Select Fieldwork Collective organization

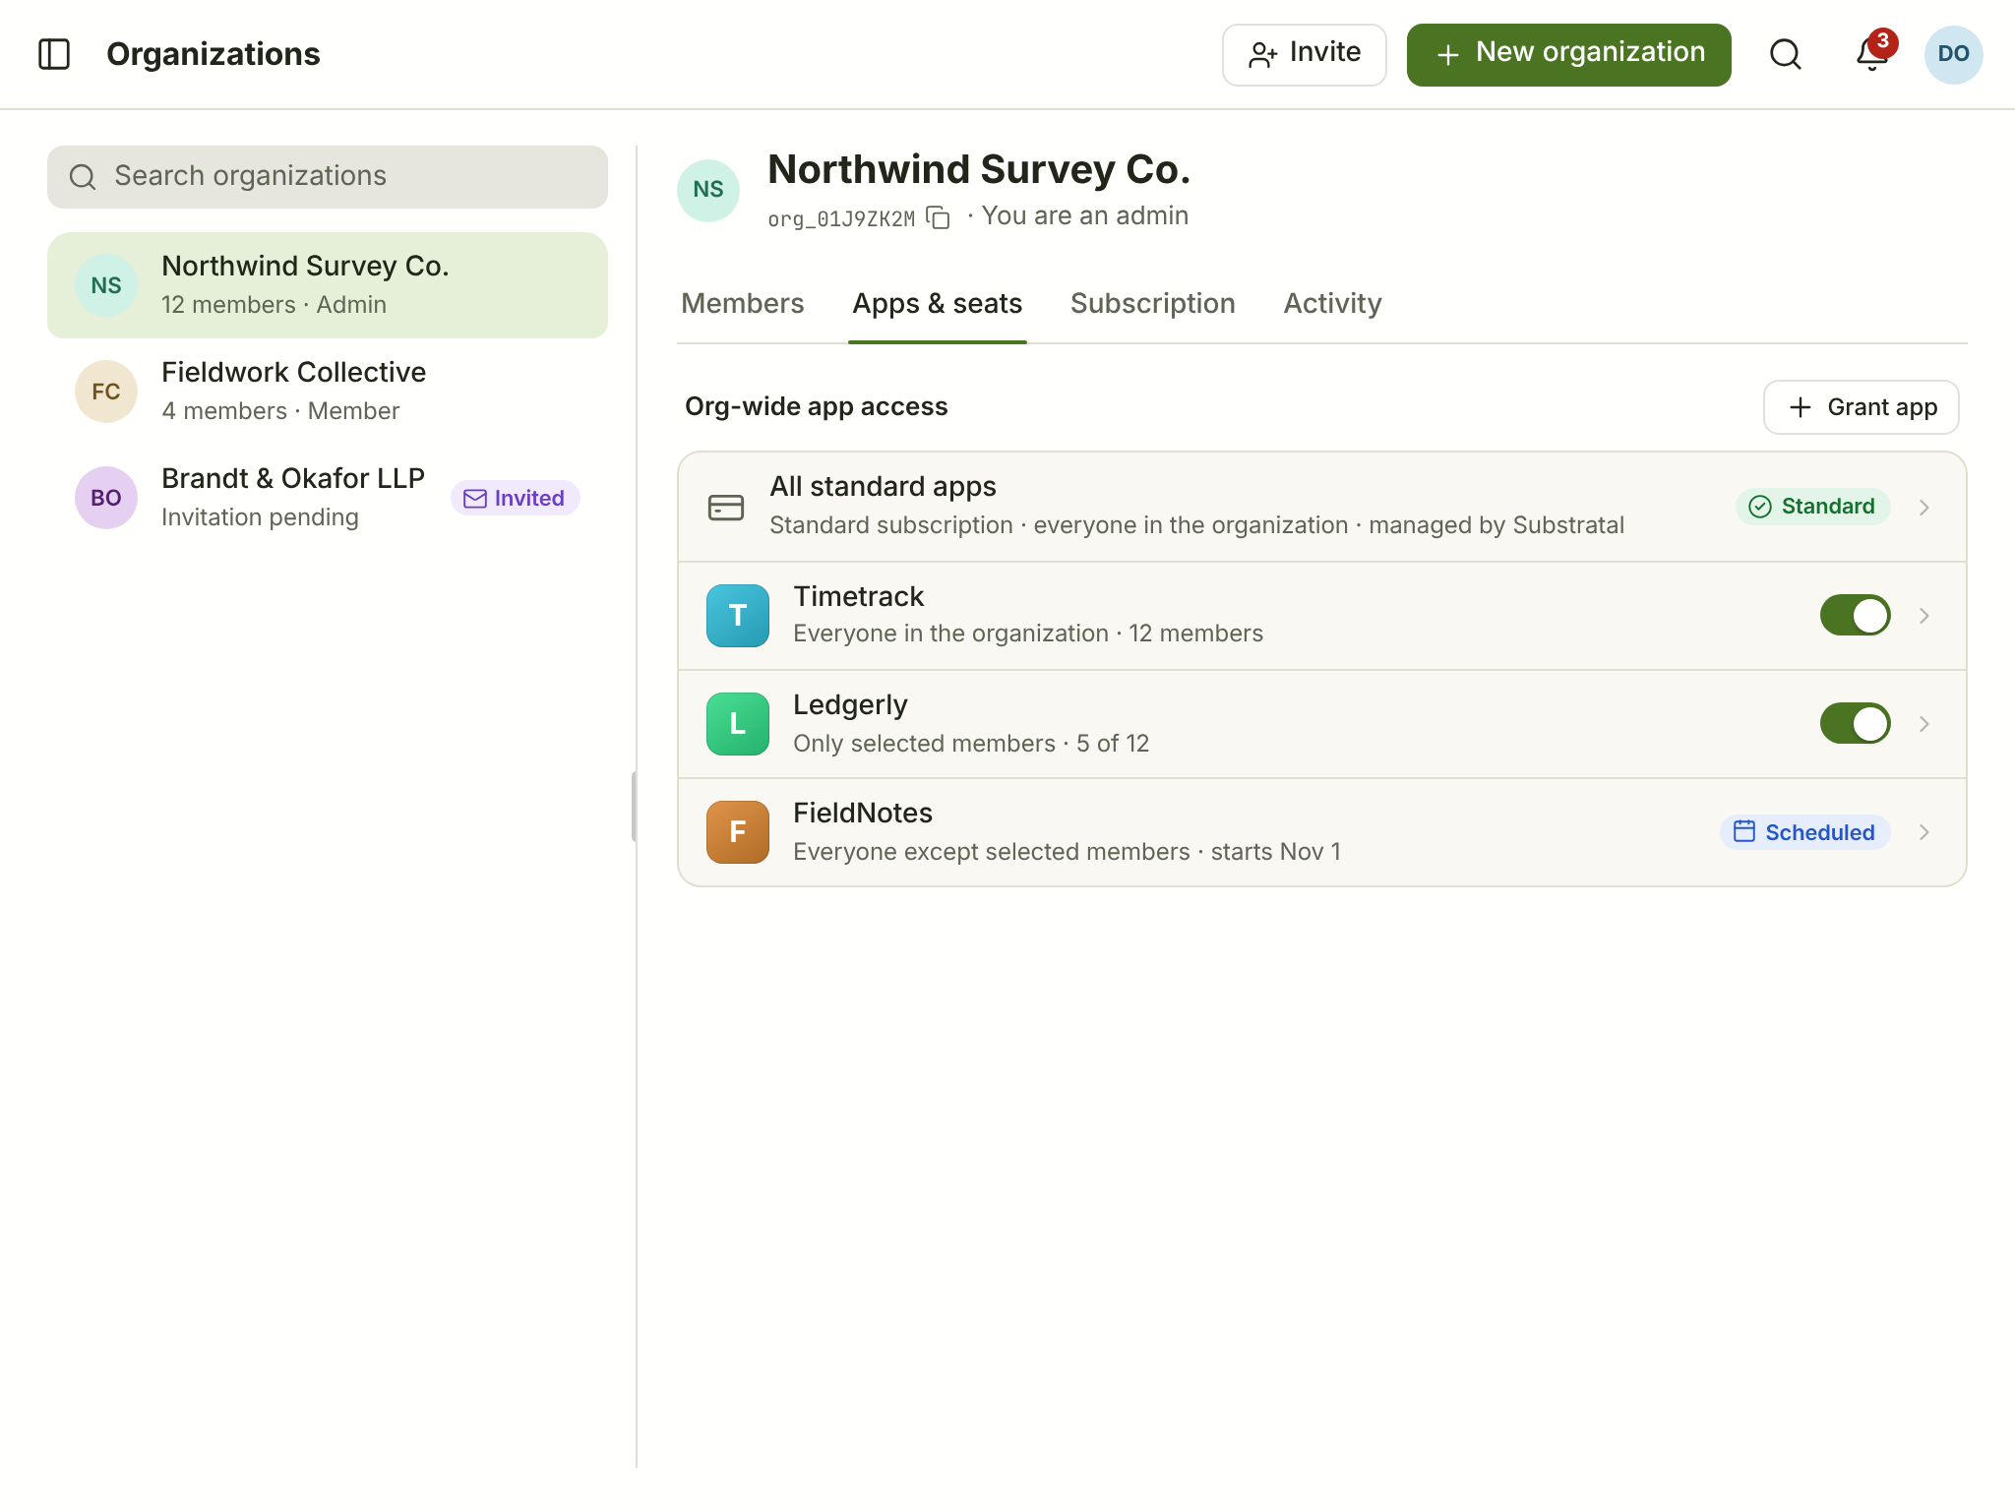pyautogui.click(x=328, y=392)
